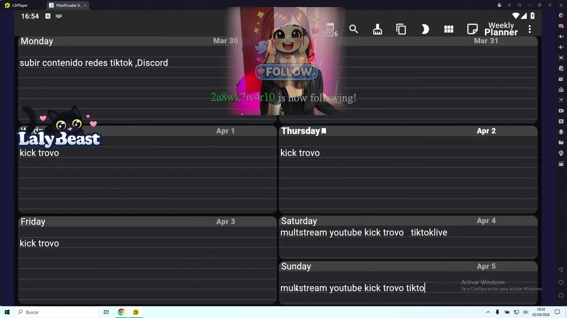Click LDPlayer taskbar icon
The height and width of the screenshot is (318, 567).
[136, 312]
